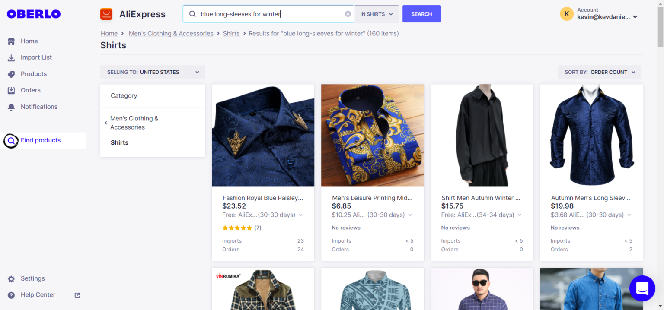Click the Import List download icon
This screenshot has height=310, width=664.
[11, 58]
